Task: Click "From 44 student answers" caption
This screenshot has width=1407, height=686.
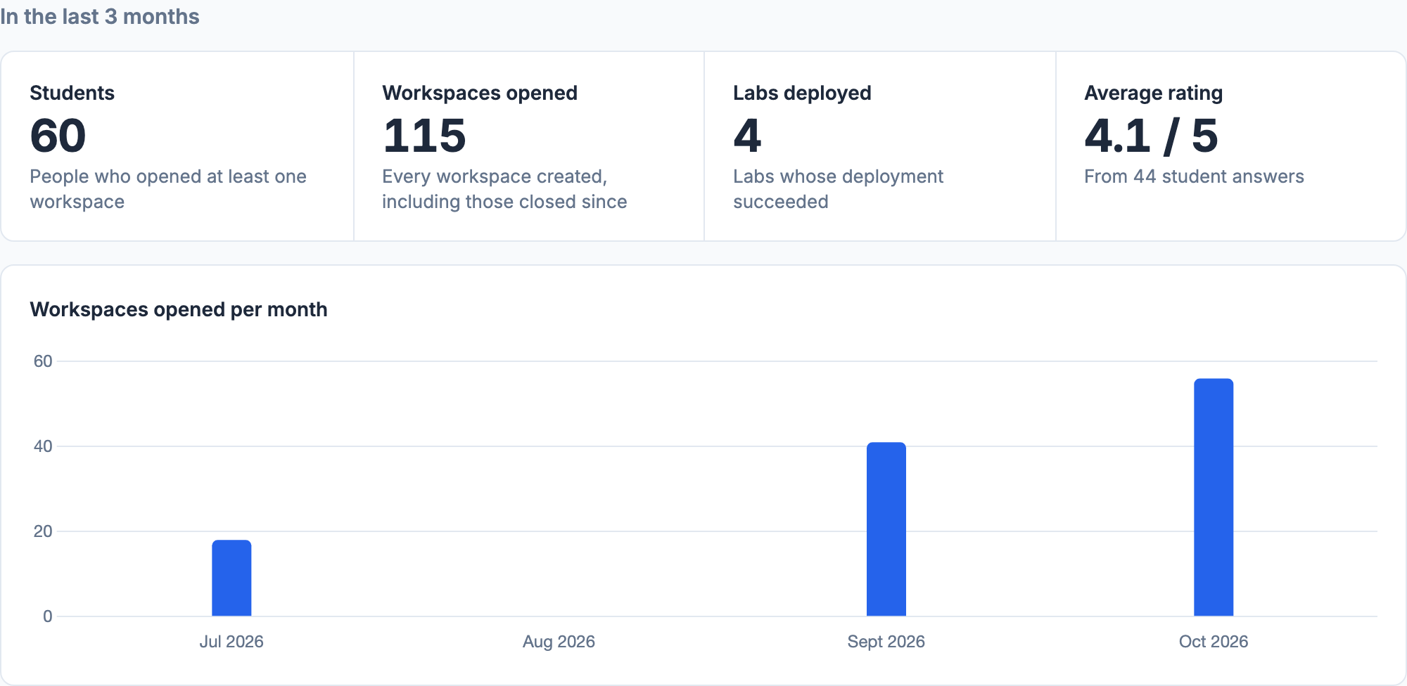Action: (1194, 176)
